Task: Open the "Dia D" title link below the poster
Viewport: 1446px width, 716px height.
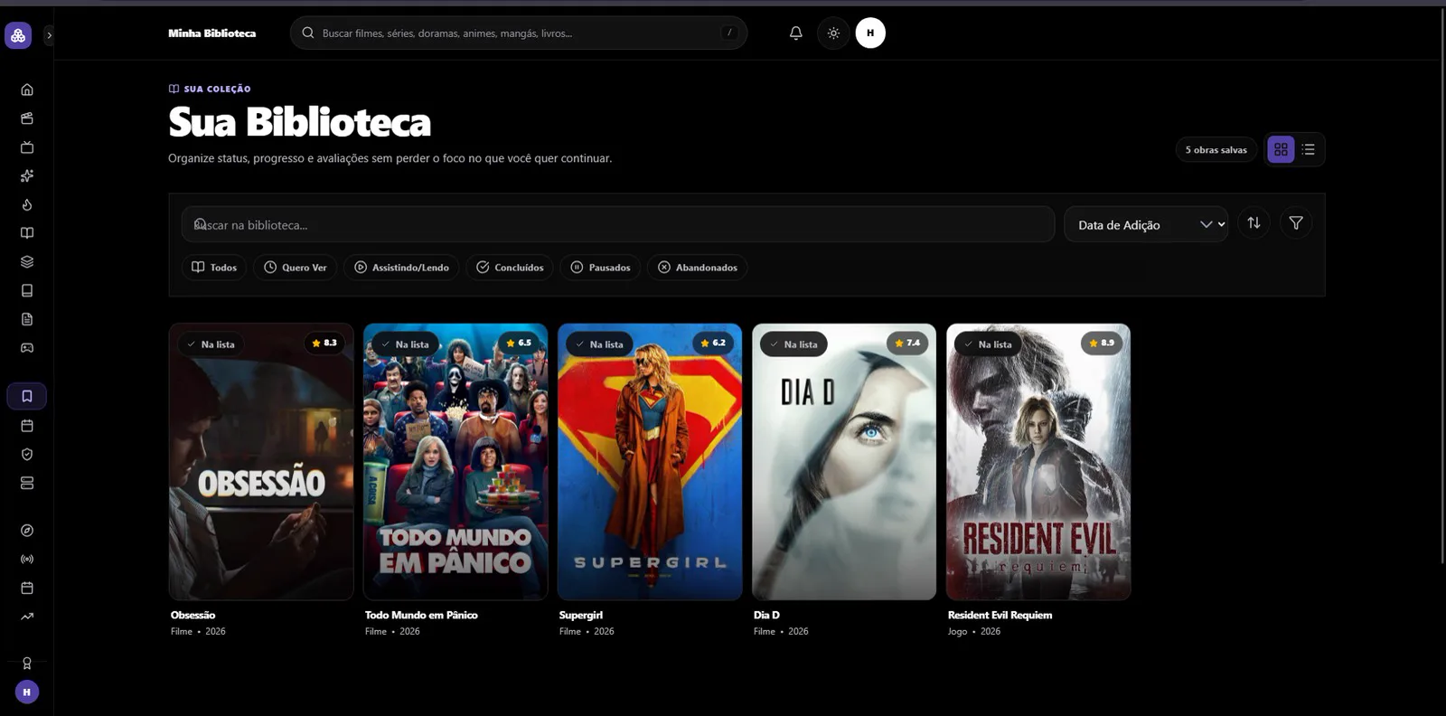Action: (x=766, y=615)
